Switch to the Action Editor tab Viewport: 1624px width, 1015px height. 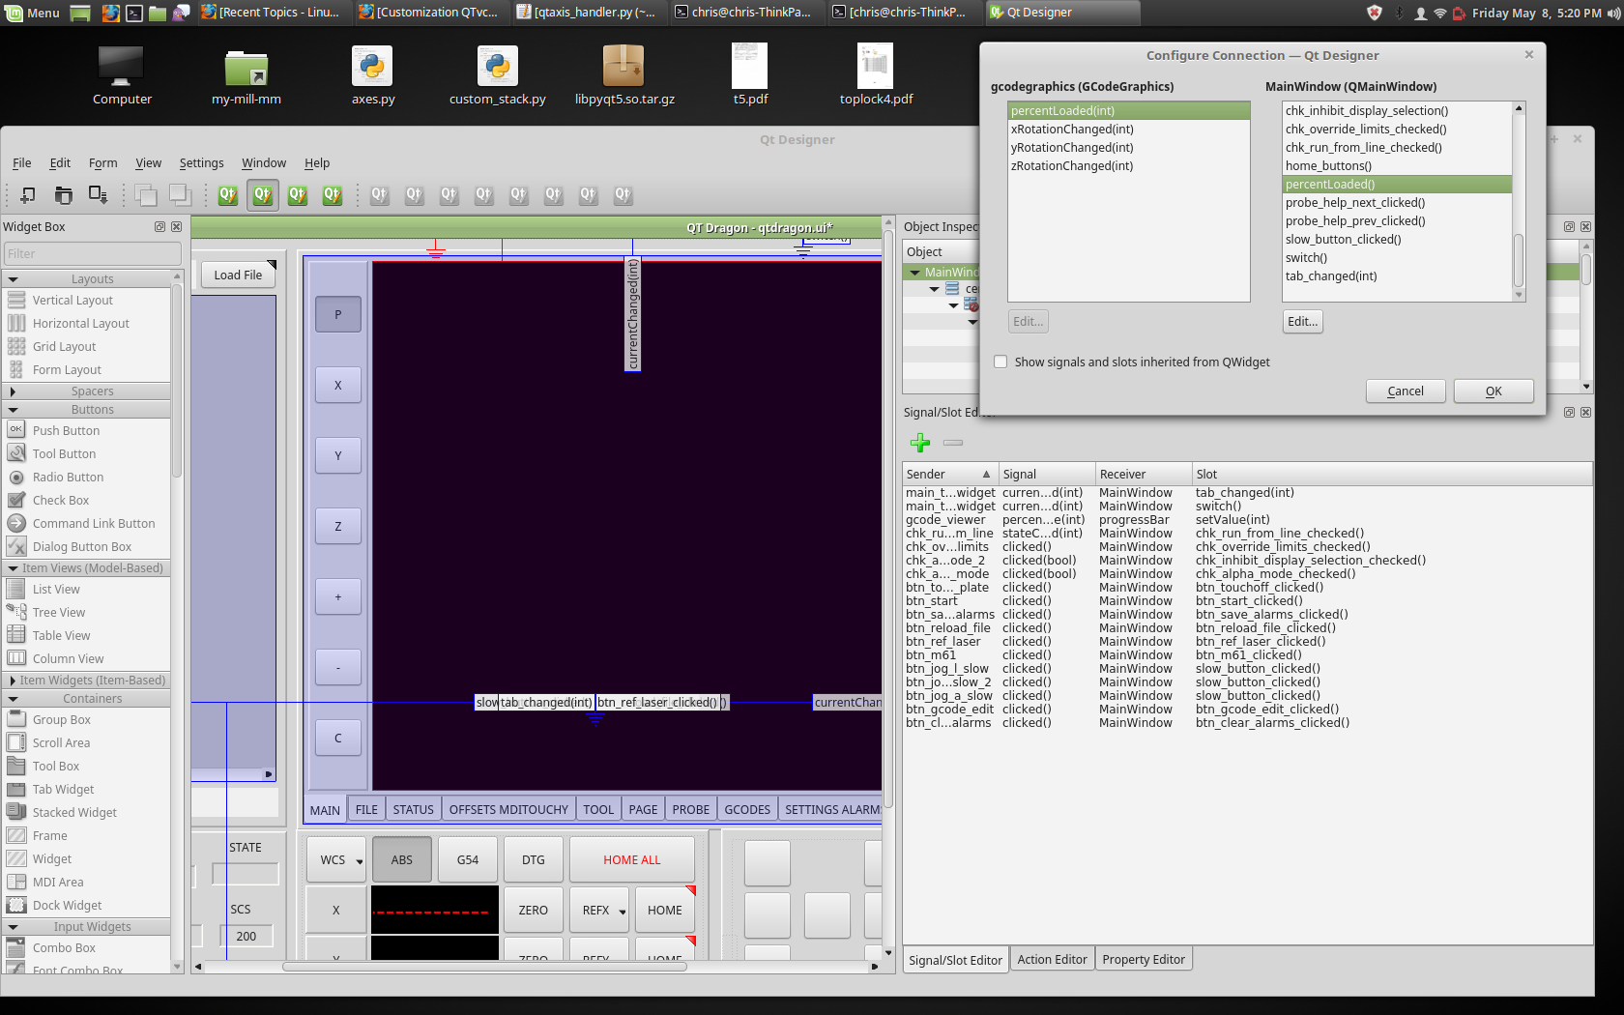[1052, 959]
